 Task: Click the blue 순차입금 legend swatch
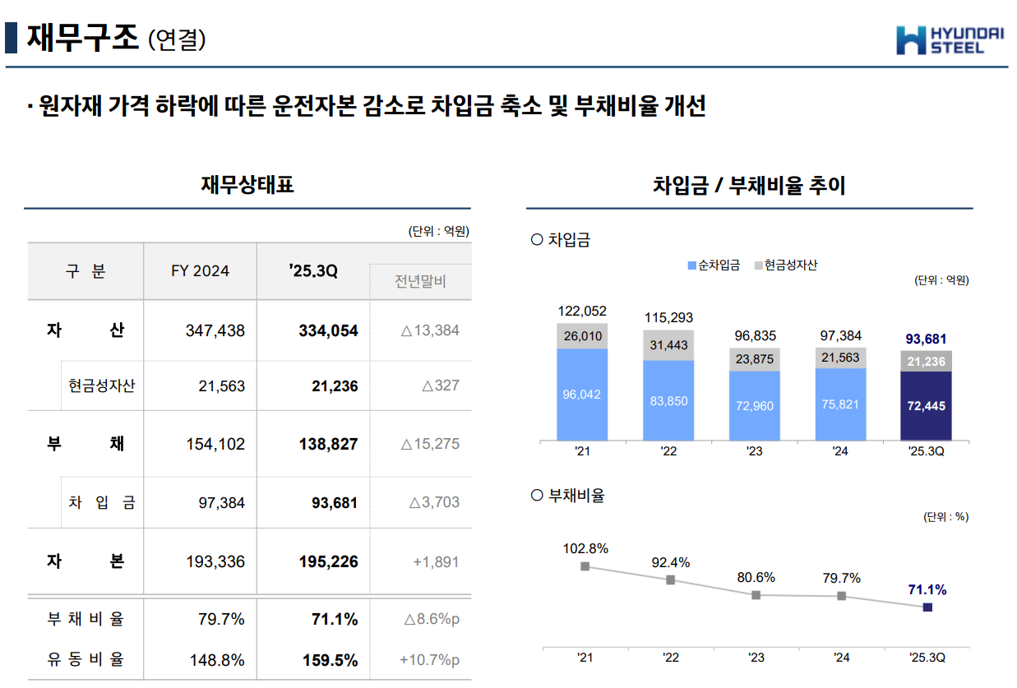point(691,266)
